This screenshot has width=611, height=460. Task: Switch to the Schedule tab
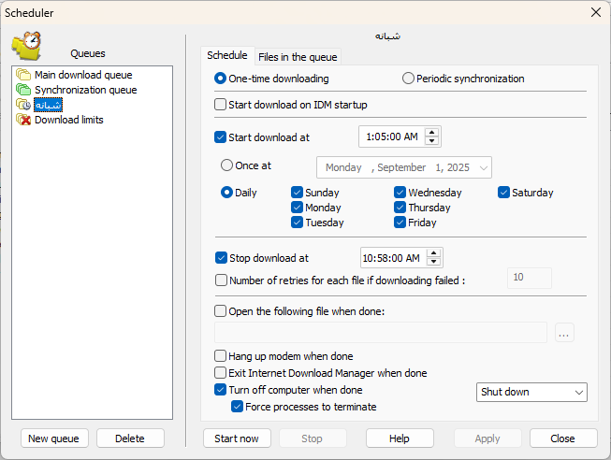click(227, 55)
